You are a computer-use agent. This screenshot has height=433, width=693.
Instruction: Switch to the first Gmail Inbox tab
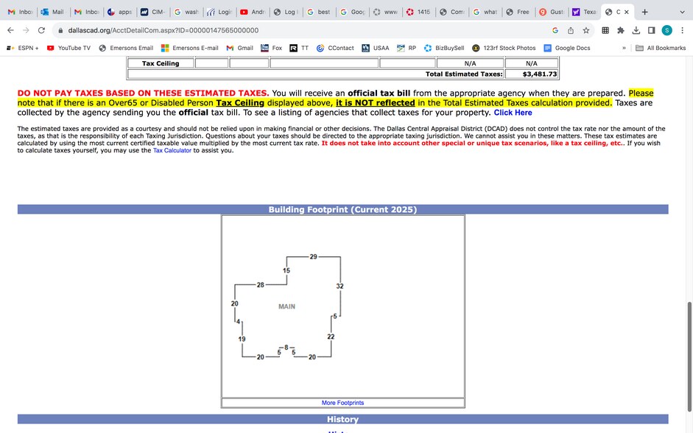[x=21, y=12]
